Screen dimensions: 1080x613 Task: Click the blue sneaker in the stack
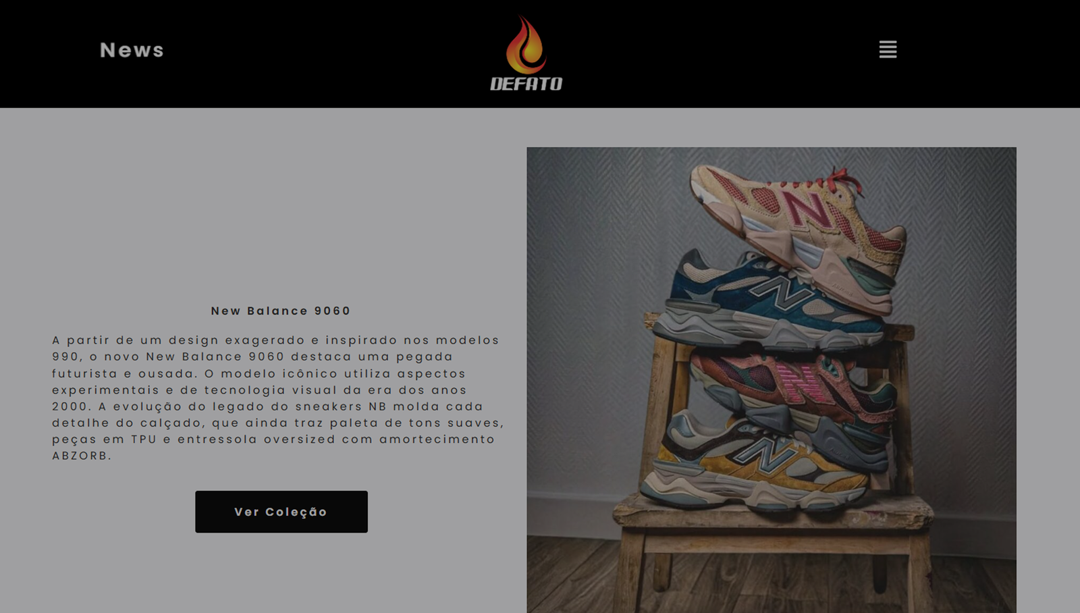[x=769, y=297]
